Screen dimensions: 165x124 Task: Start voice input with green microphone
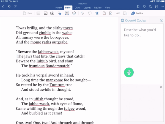129,72
